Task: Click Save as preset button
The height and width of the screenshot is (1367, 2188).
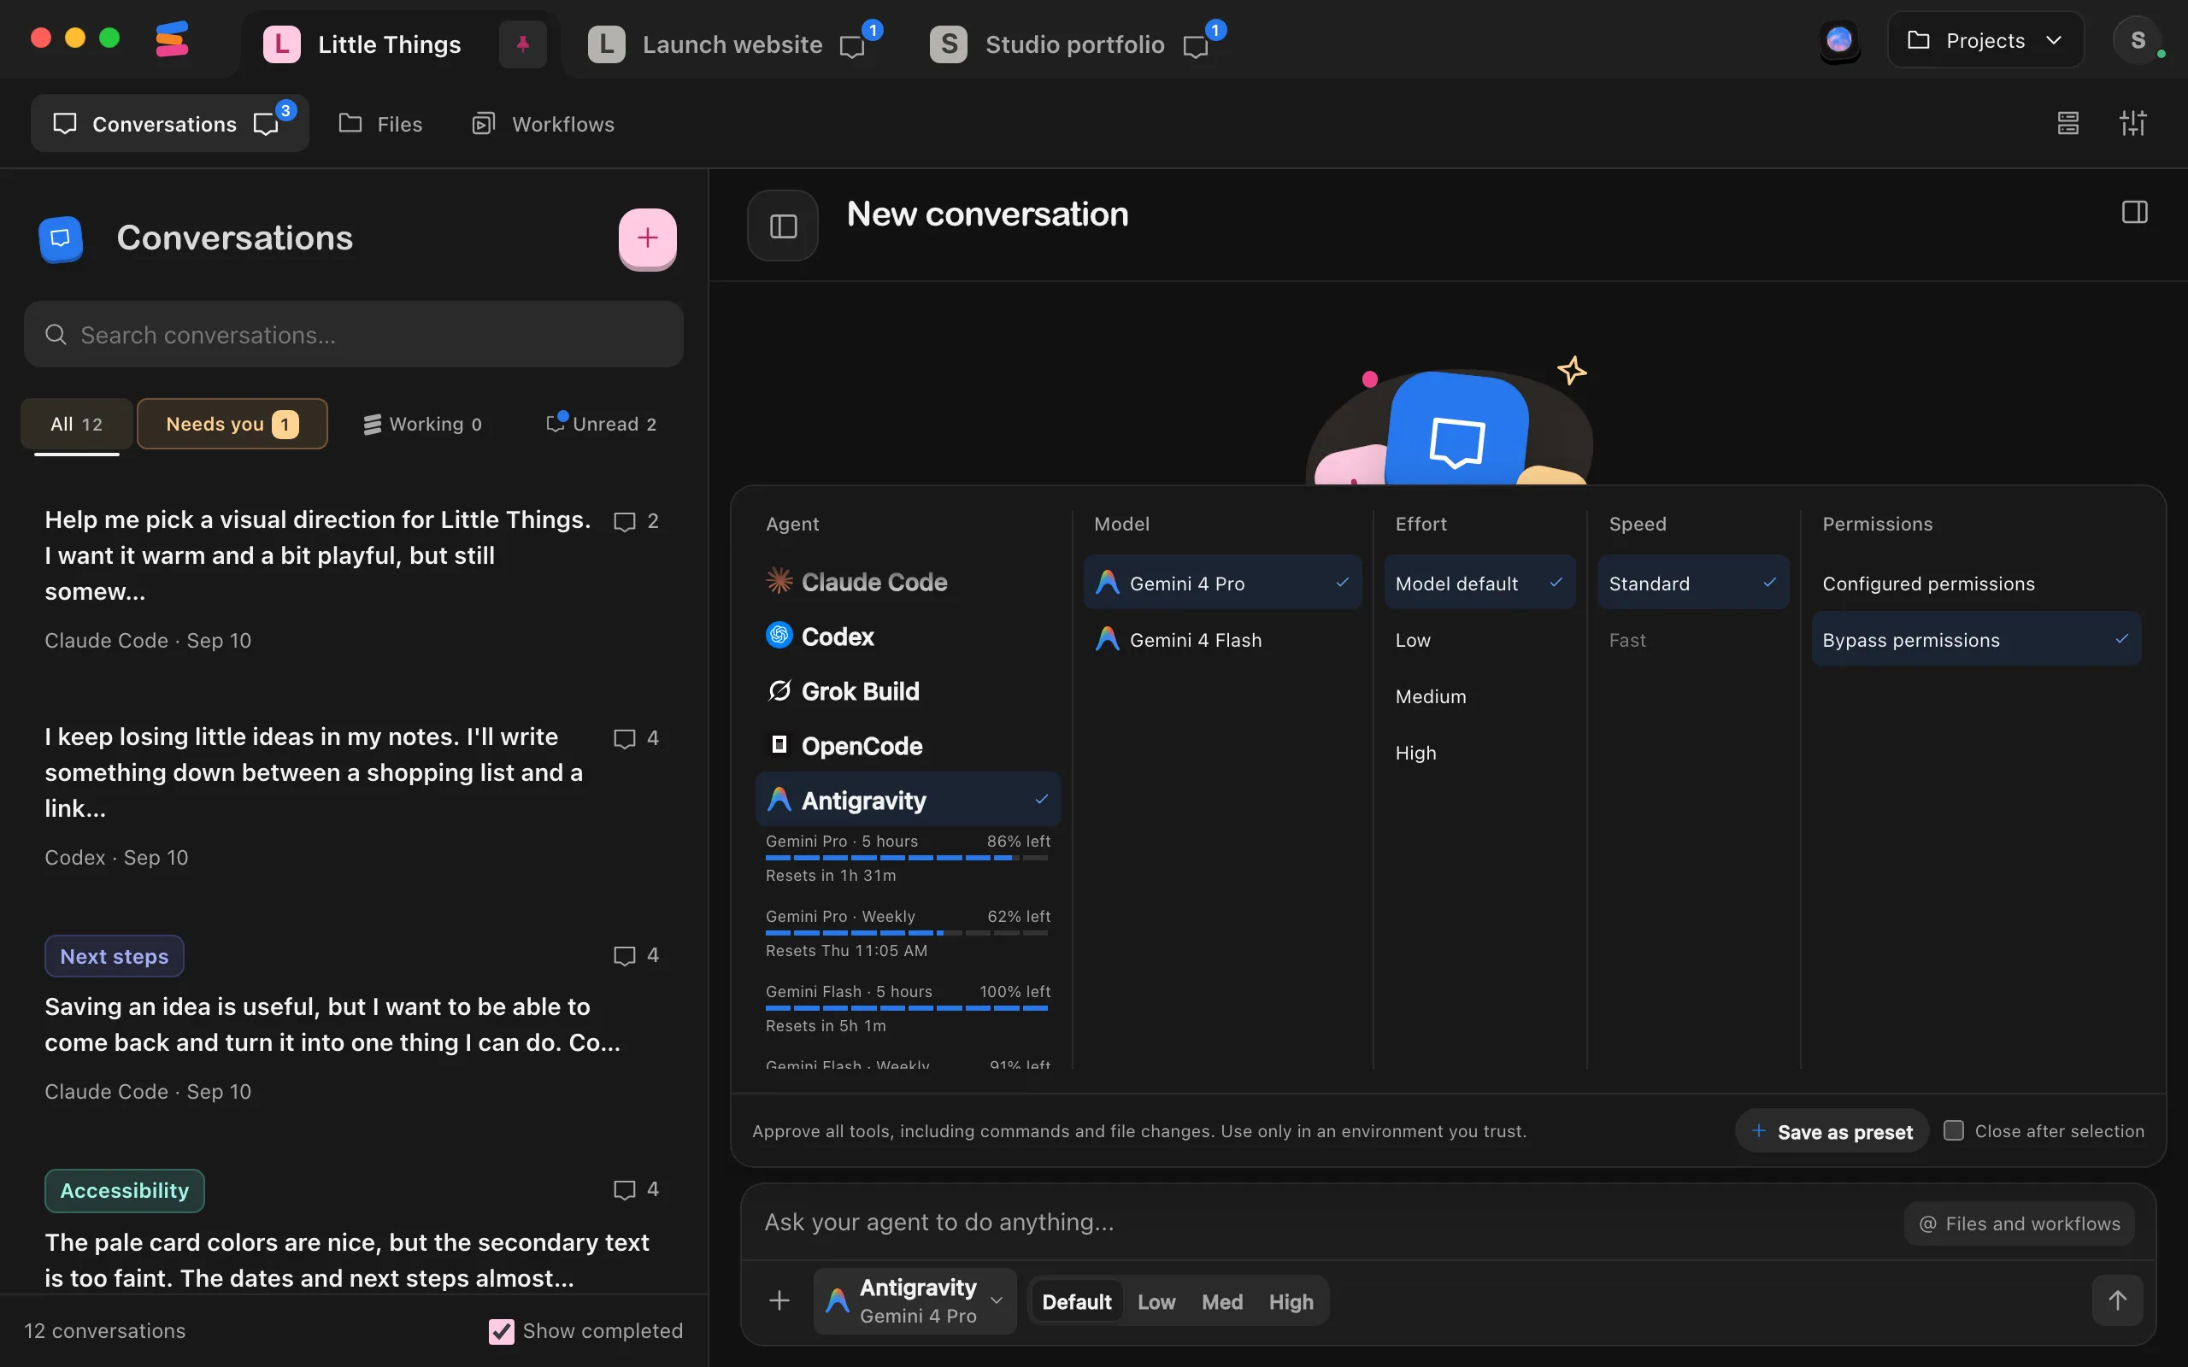Action: pyautogui.click(x=1832, y=1131)
